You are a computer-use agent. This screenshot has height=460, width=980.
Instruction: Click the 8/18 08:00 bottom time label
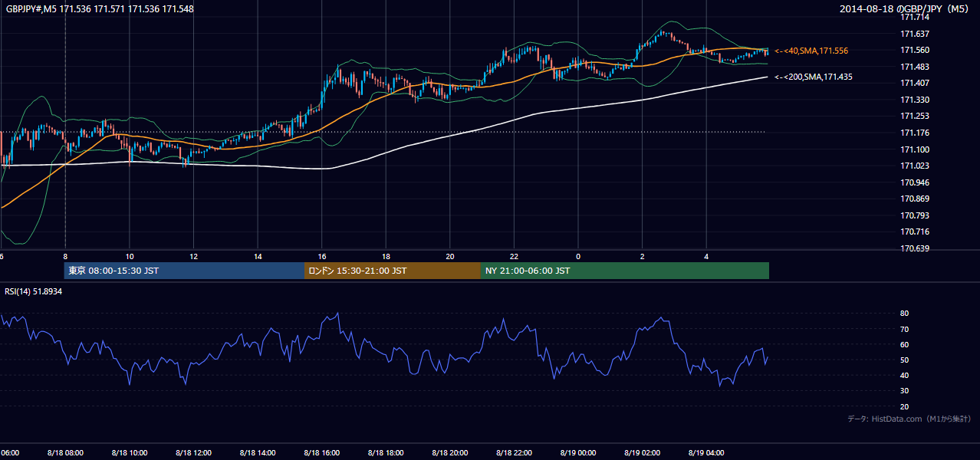(65, 453)
